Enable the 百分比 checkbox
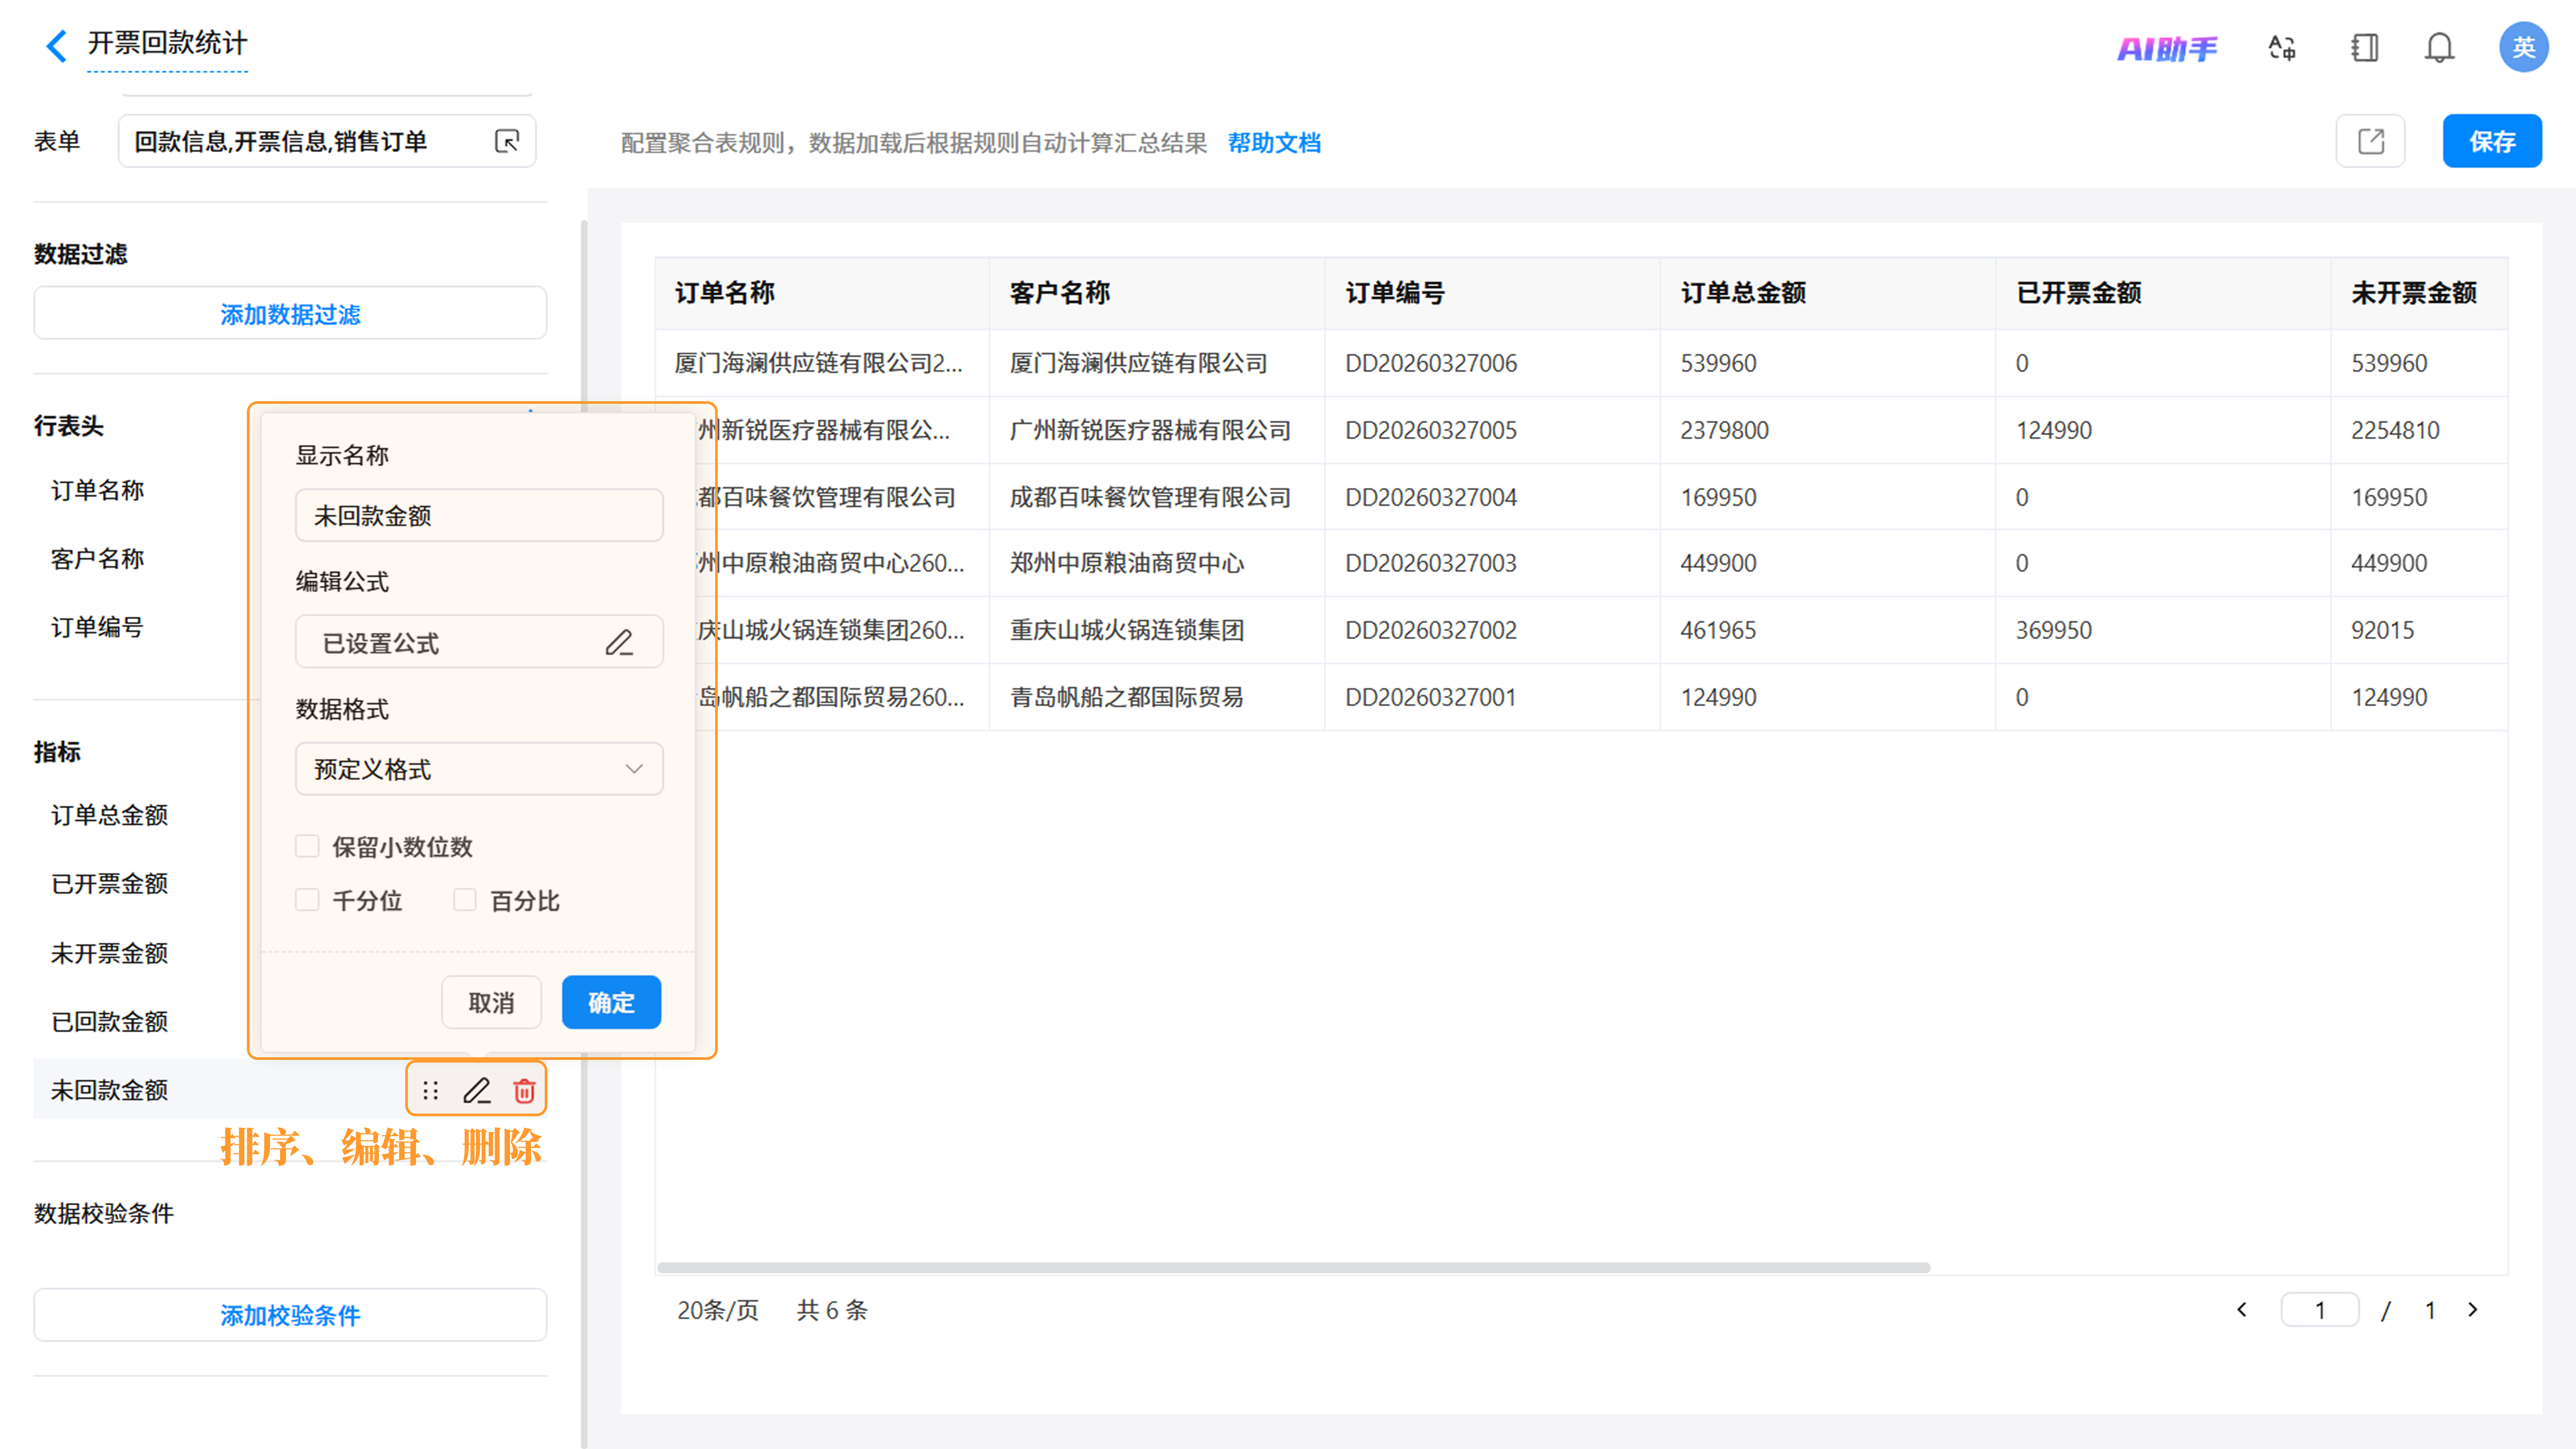Screen dimensions: 2576x1449 pos(465,900)
